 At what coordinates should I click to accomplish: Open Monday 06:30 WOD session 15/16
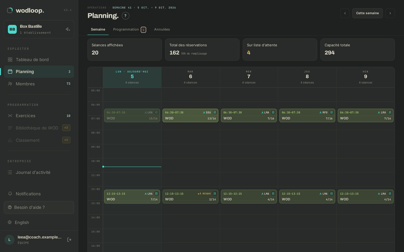tap(132, 115)
